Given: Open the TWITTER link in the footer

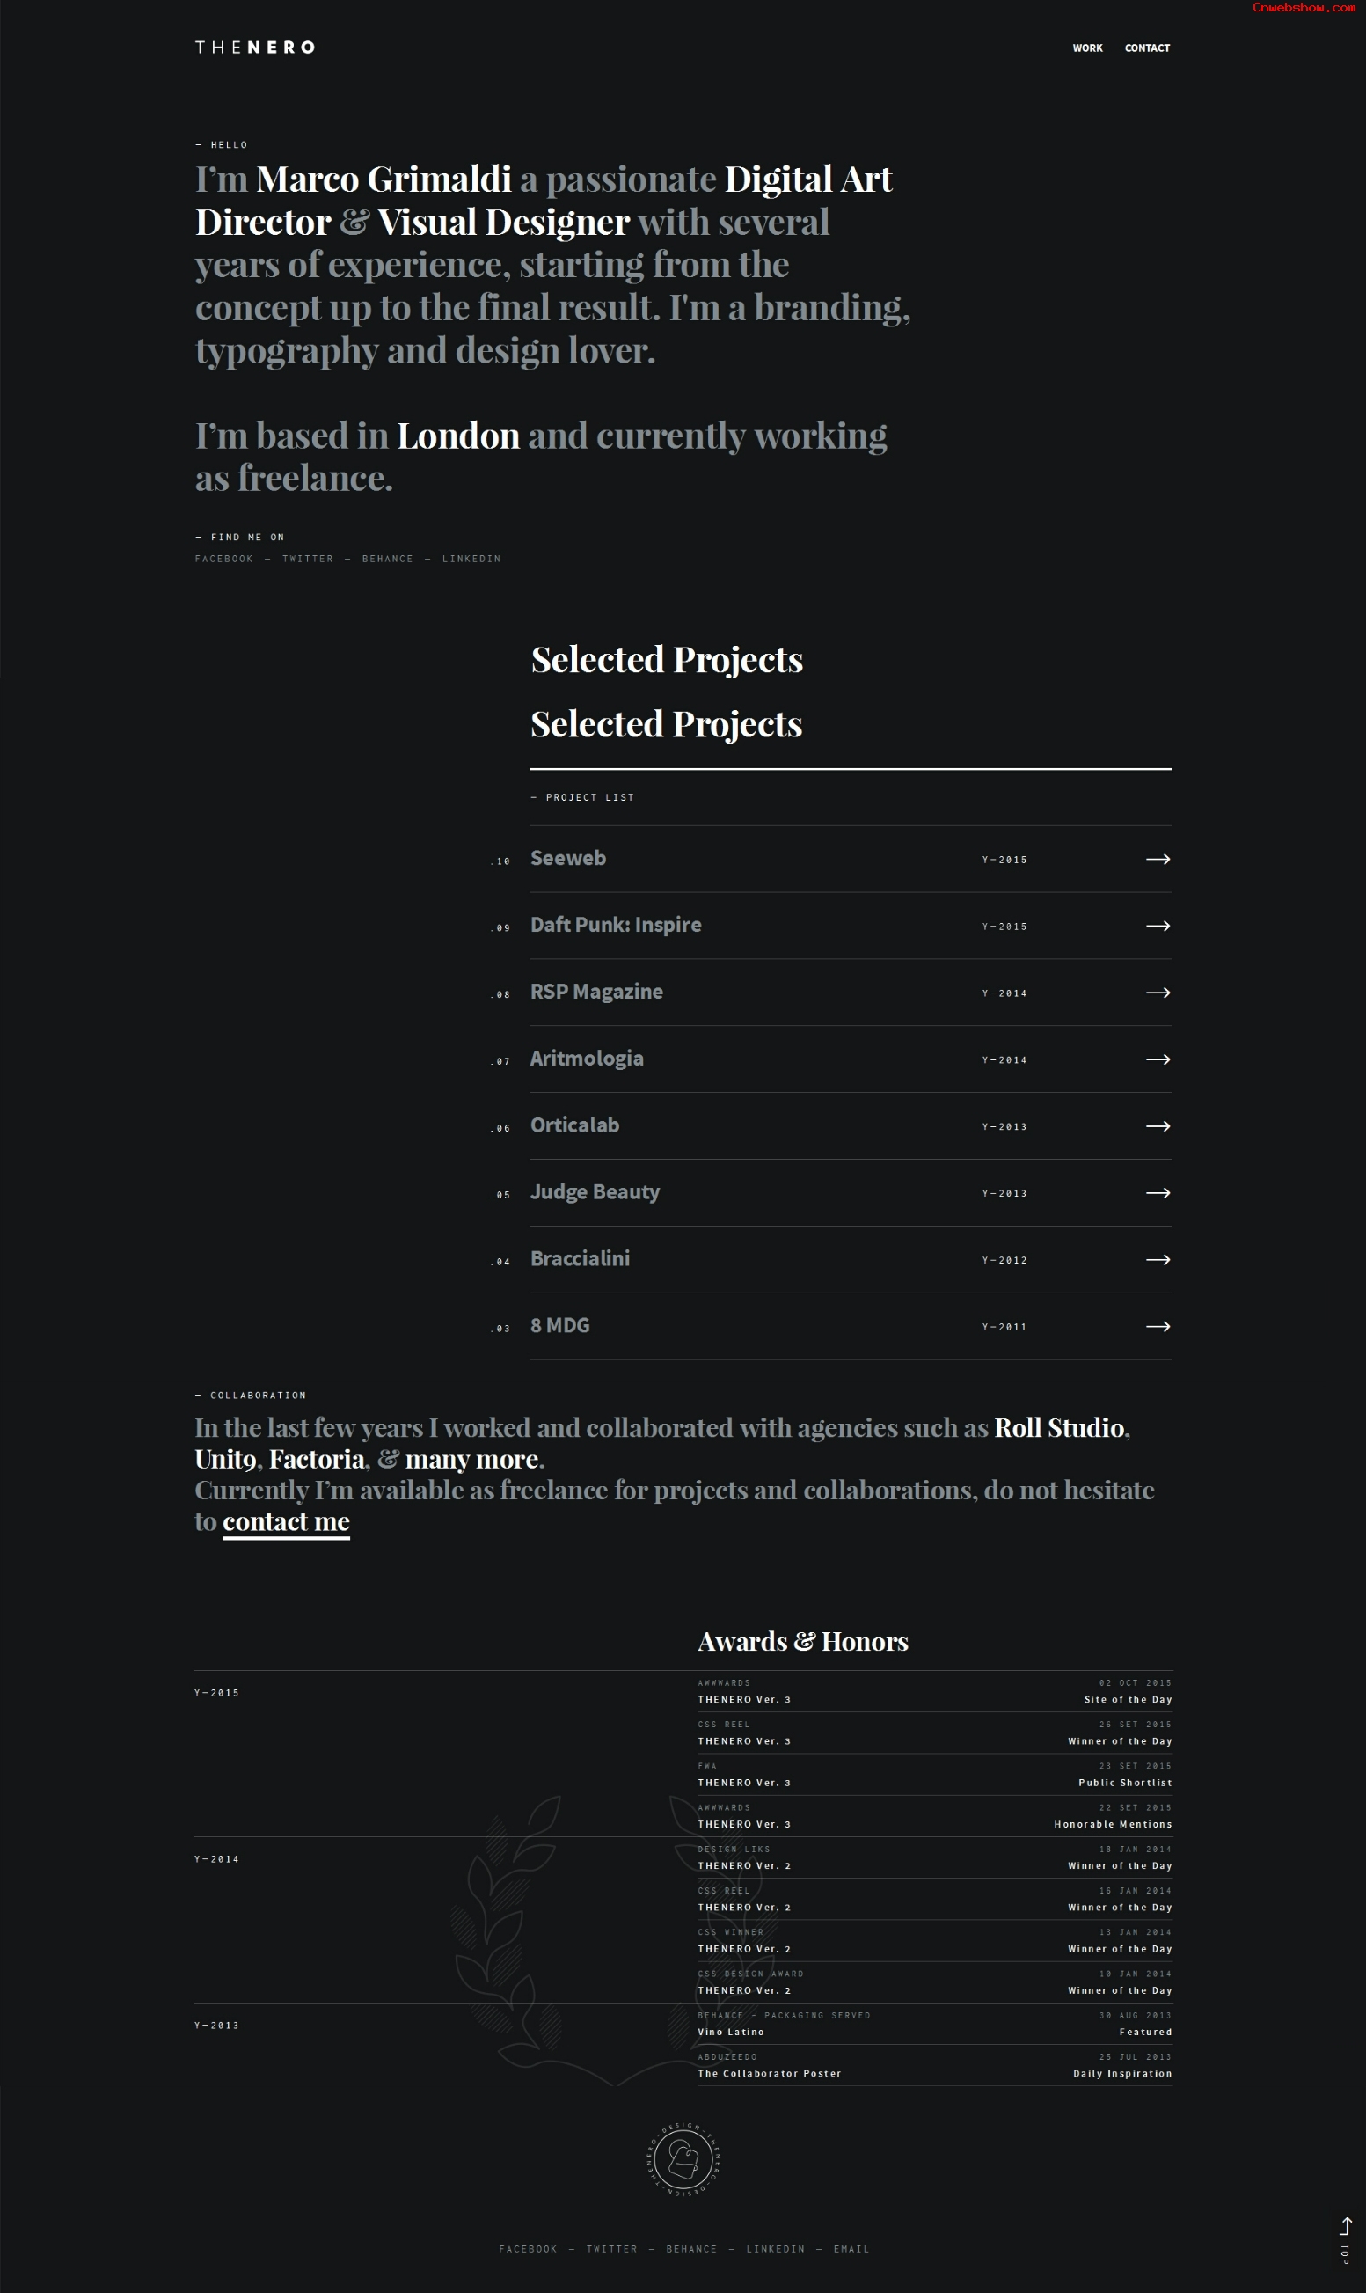Looking at the screenshot, I should (x=612, y=2249).
